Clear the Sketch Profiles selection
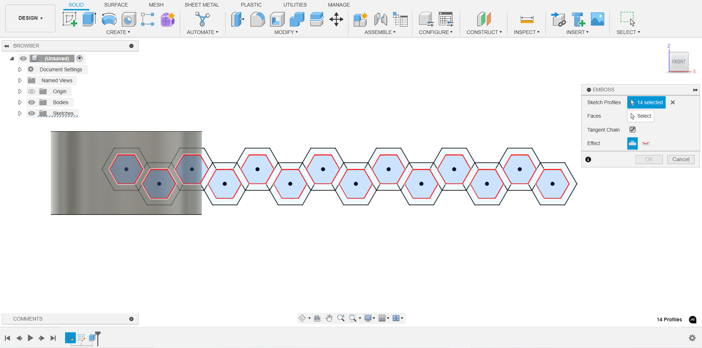 pyautogui.click(x=673, y=102)
